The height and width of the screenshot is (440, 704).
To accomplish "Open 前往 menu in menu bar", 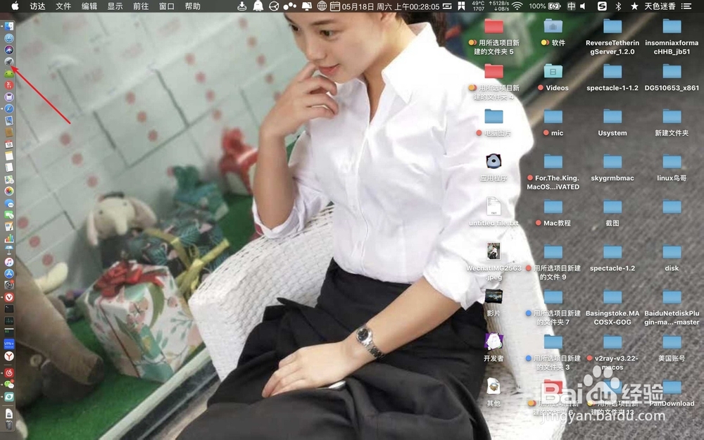I will (141, 6).
